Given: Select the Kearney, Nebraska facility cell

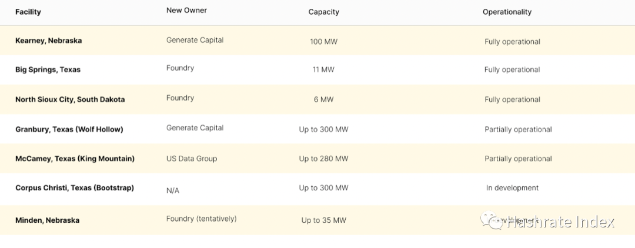Looking at the screenshot, I should point(48,41).
